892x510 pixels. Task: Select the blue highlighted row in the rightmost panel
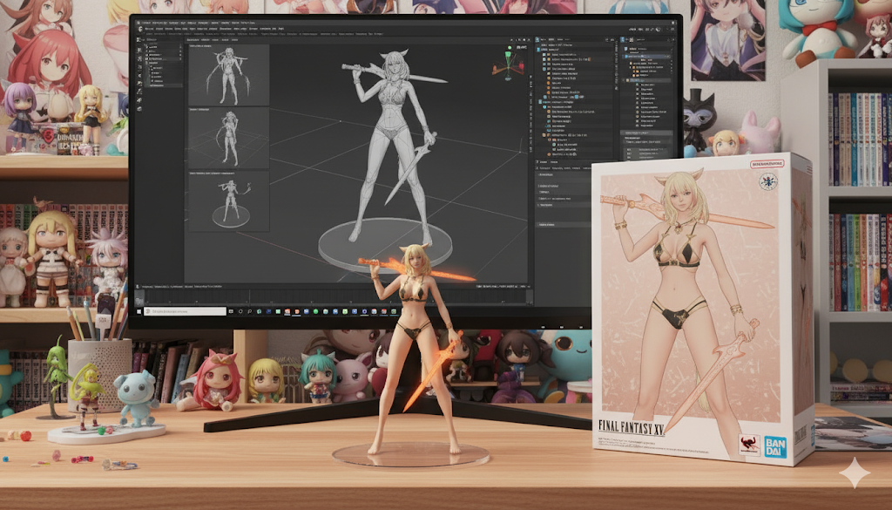pos(647,57)
